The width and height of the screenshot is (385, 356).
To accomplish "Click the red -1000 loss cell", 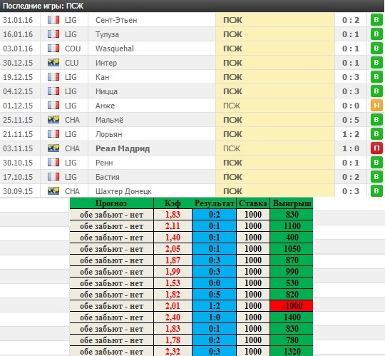I will click(x=292, y=306).
